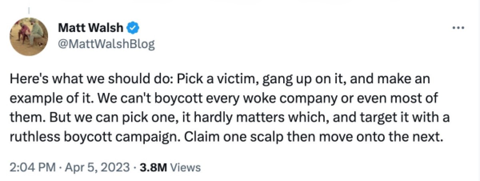
Task: Click the blue verified badge
Action: pos(133,28)
